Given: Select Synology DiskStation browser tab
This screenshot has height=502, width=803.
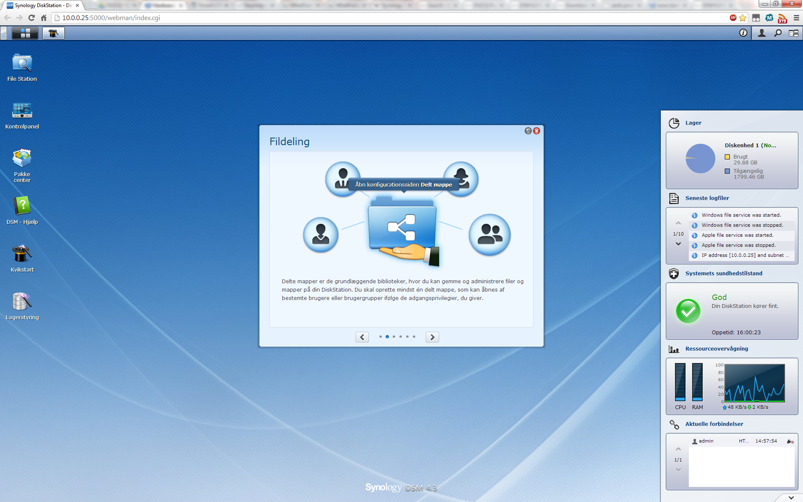Looking at the screenshot, I should [x=43, y=5].
